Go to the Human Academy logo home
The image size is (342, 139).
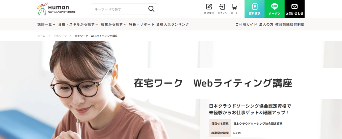(x=56, y=9)
